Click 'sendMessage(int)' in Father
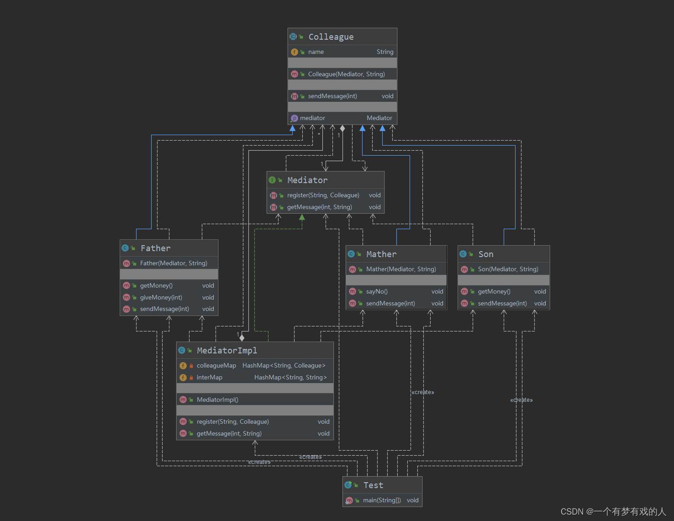Screen dimensions: 674x521 coord(164,309)
